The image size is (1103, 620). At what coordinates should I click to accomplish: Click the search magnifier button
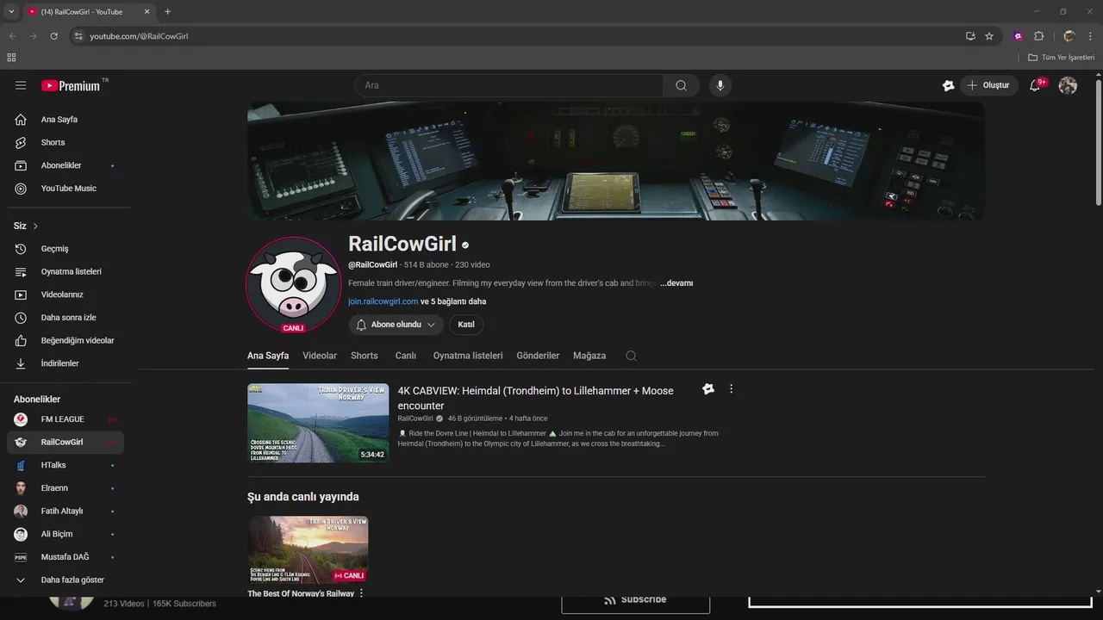click(681, 85)
